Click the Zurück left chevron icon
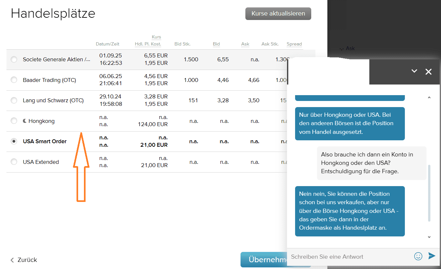Image resolution: width=441 pixels, height=269 pixels. coord(12,260)
